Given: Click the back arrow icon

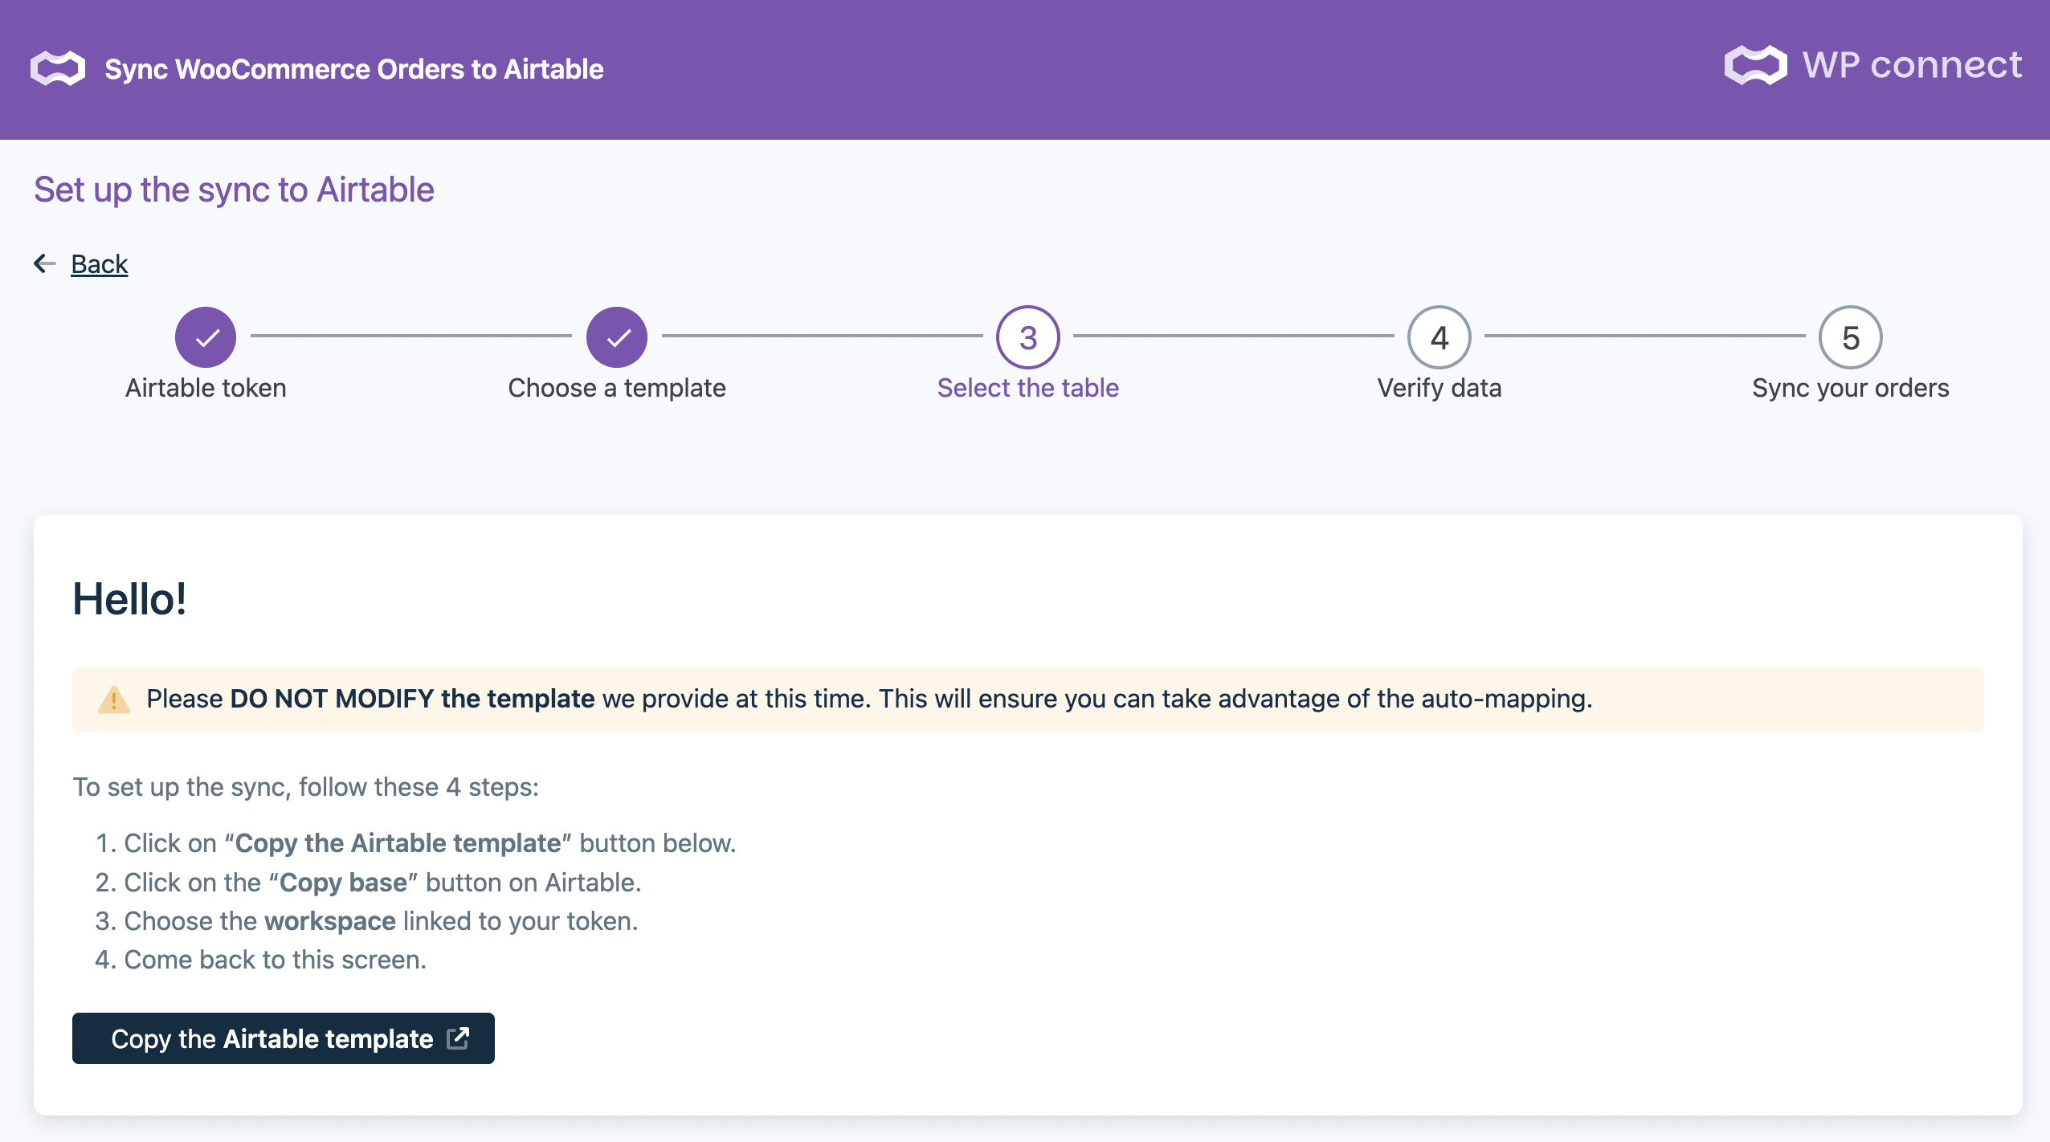Looking at the screenshot, I should tap(44, 263).
